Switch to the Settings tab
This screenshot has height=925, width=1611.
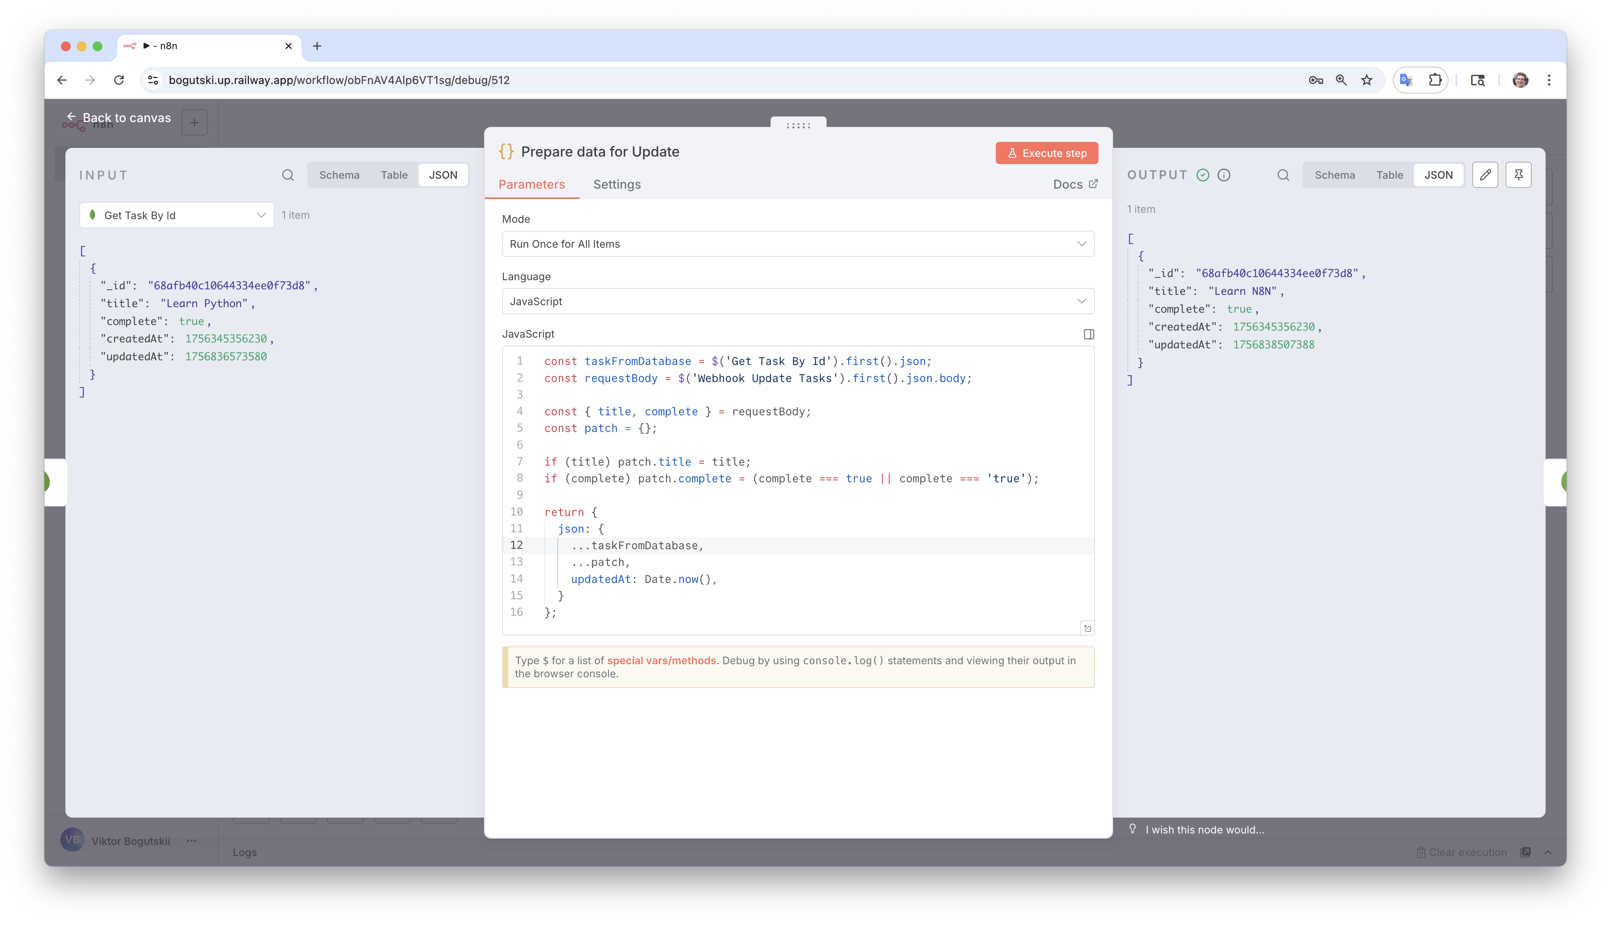[x=616, y=184]
